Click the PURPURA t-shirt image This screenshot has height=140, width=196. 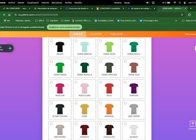click(x=134, y=88)
